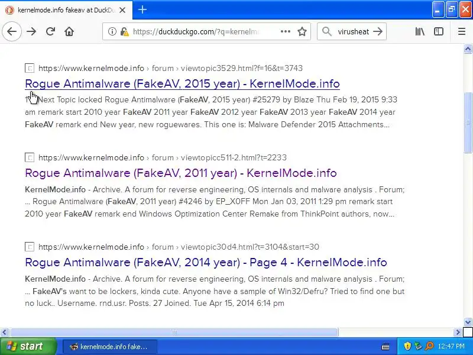This screenshot has width=473, height=355.
Task: Click the snippet mentioning Malware Defender 2015
Action: 211,112
